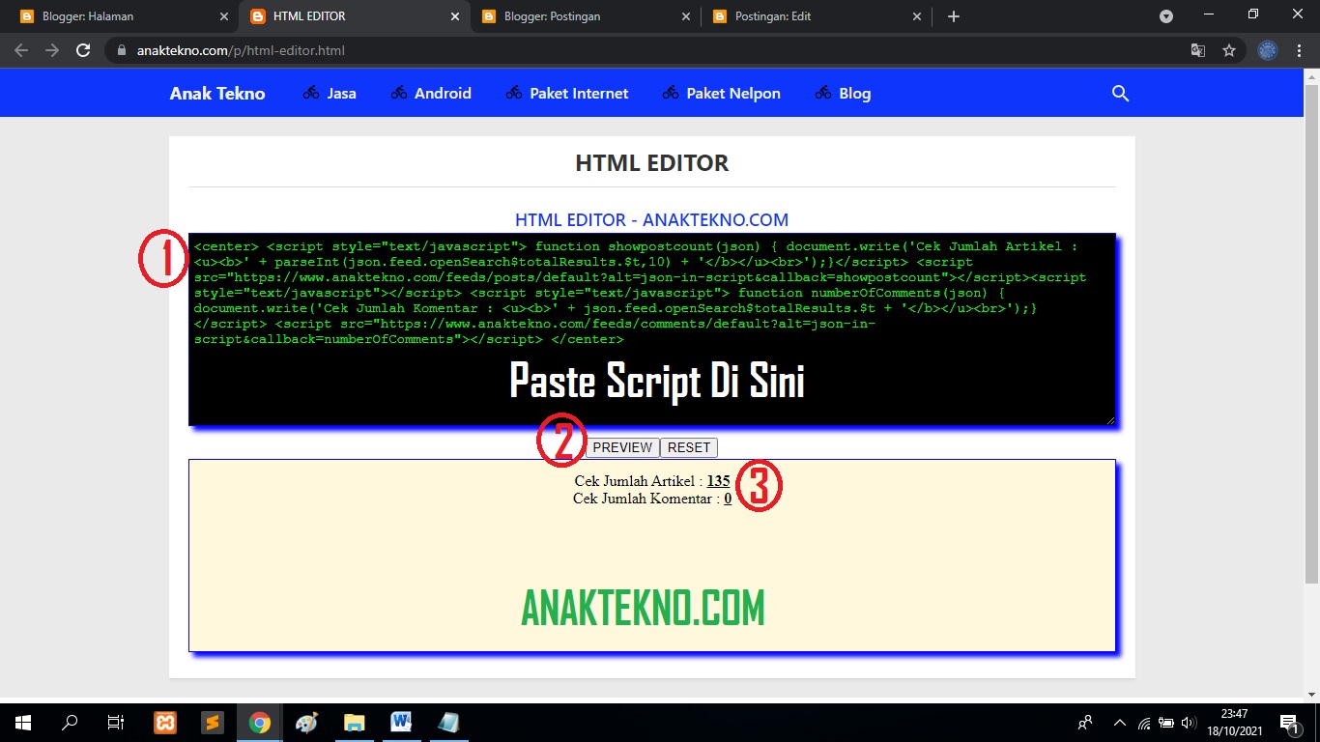Viewport: 1320px width, 742px height.
Task: Open the Chrome three-dot menu
Action: (x=1299, y=50)
